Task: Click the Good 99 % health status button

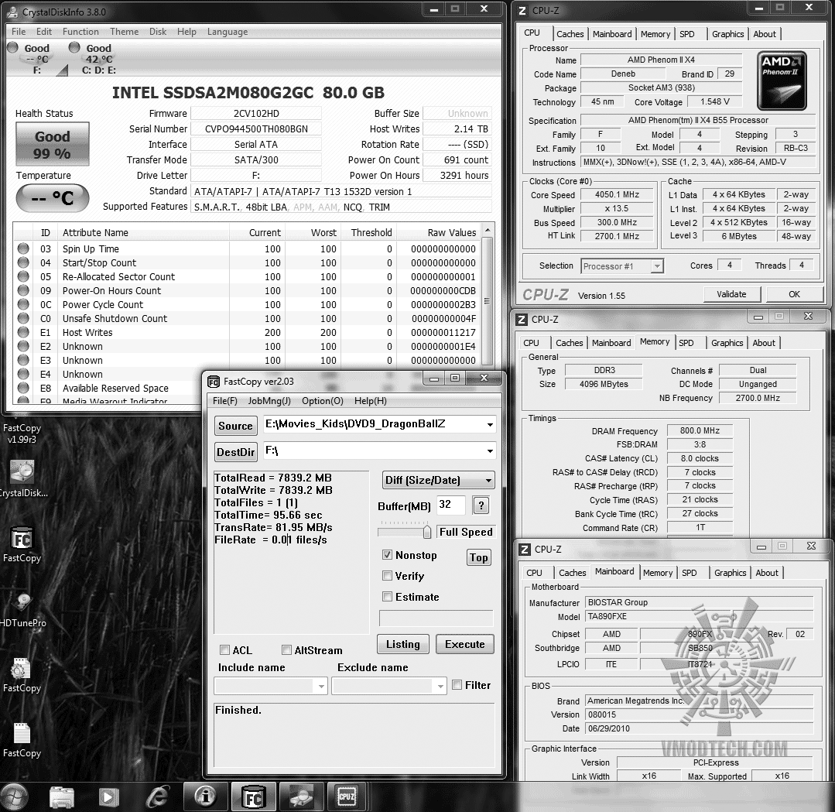Action: pyautogui.click(x=52, y=145)
